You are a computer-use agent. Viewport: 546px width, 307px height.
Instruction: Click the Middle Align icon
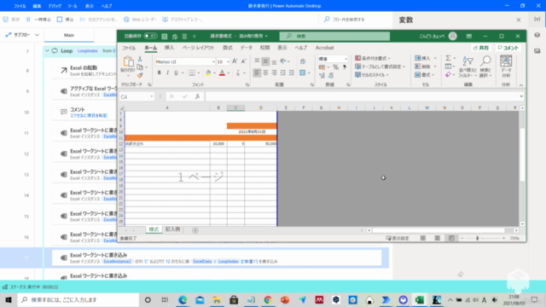(x=265, y=61)
